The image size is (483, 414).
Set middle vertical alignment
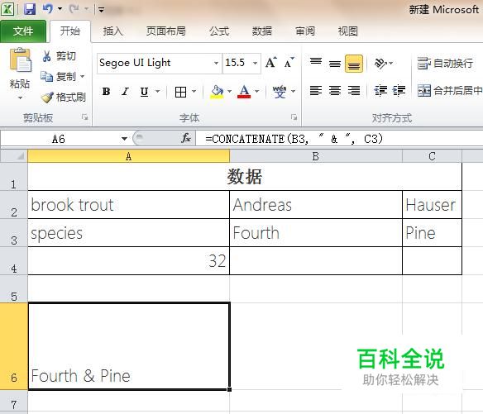tap(335, 63)
